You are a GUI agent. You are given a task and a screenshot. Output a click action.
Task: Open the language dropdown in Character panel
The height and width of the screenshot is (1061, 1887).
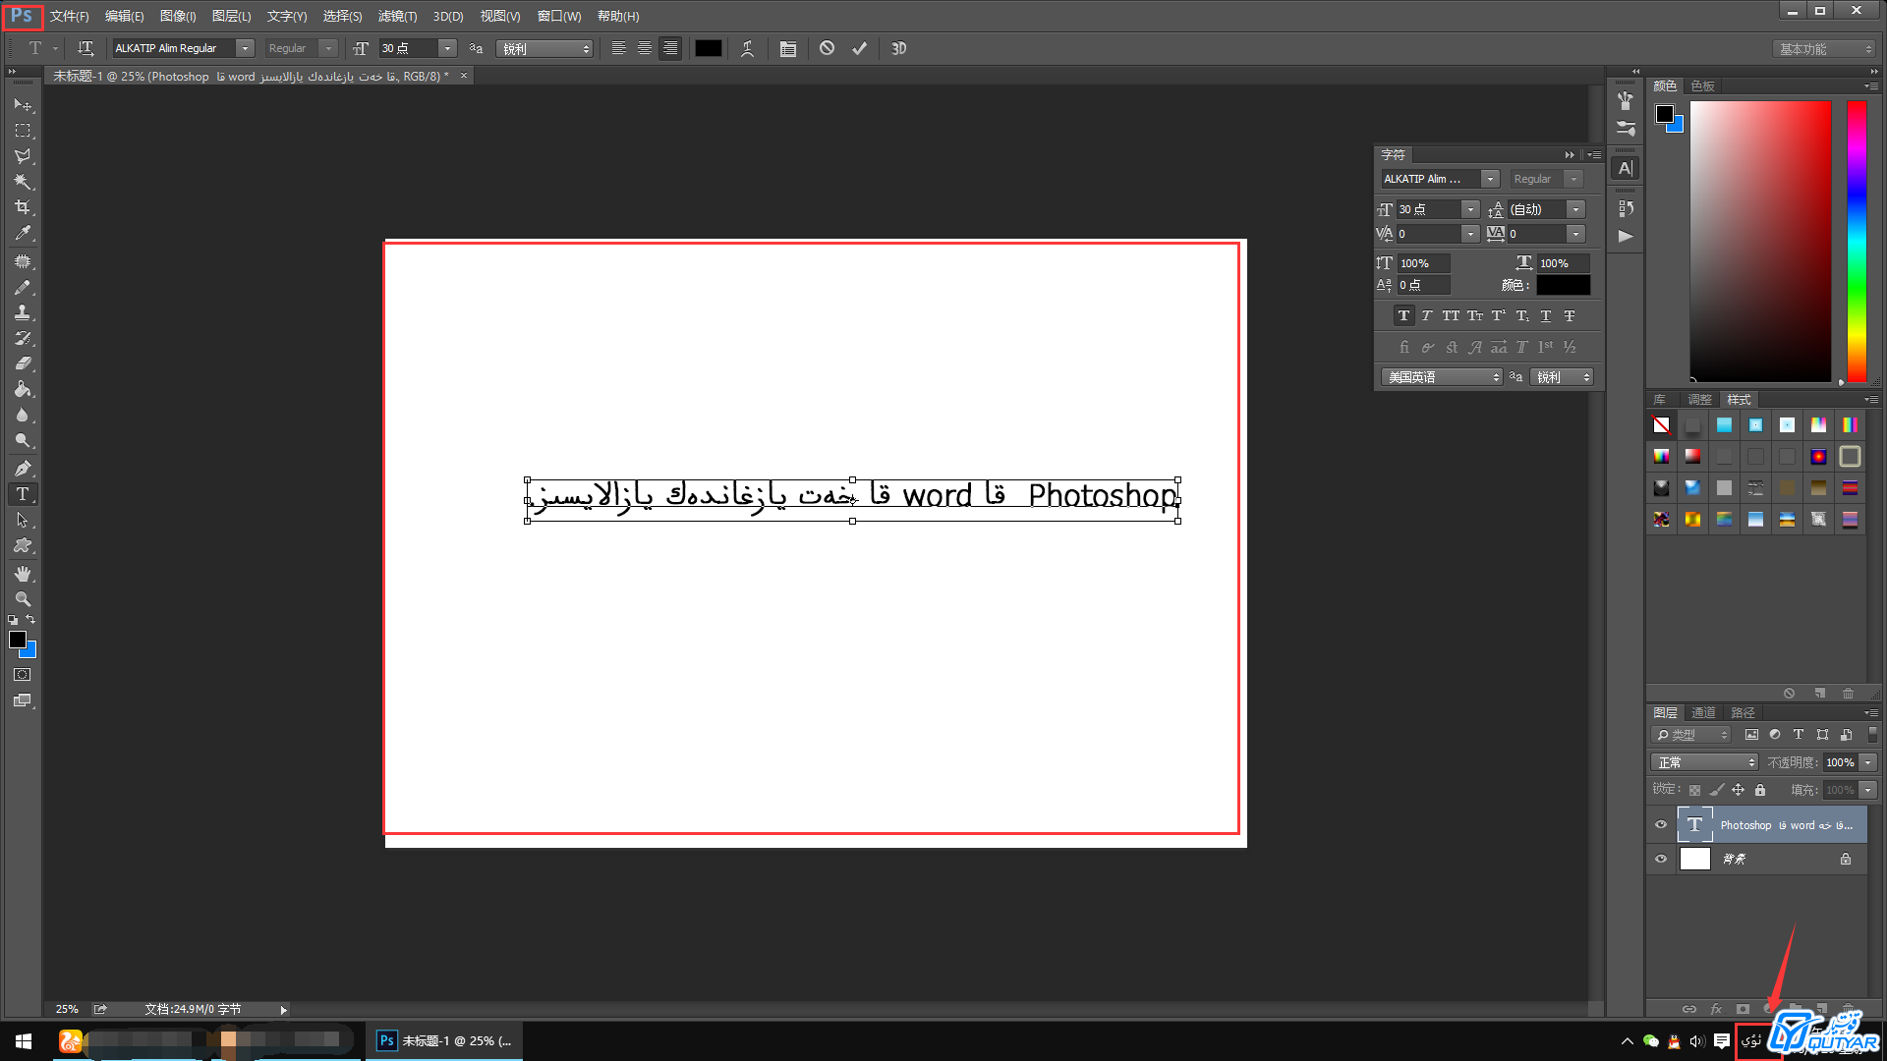coord(1442,377)
